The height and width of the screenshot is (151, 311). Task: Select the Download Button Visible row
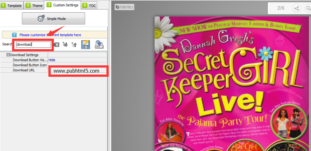[54, 60]
